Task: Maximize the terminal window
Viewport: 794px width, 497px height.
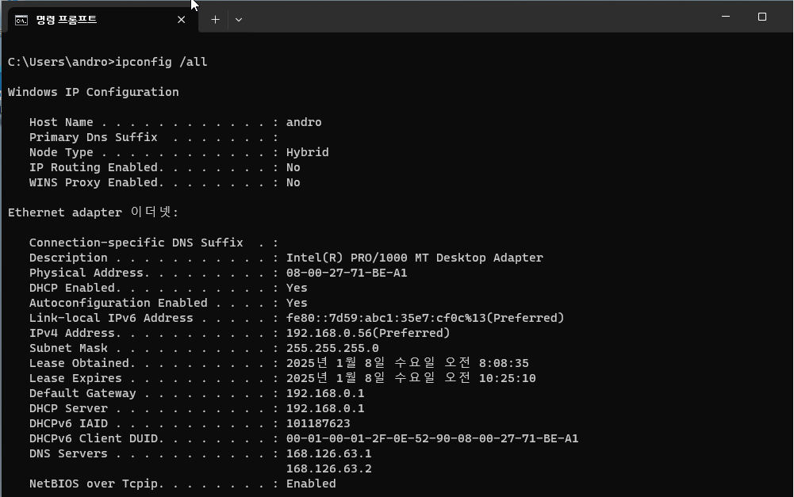Action: (762, 17)
